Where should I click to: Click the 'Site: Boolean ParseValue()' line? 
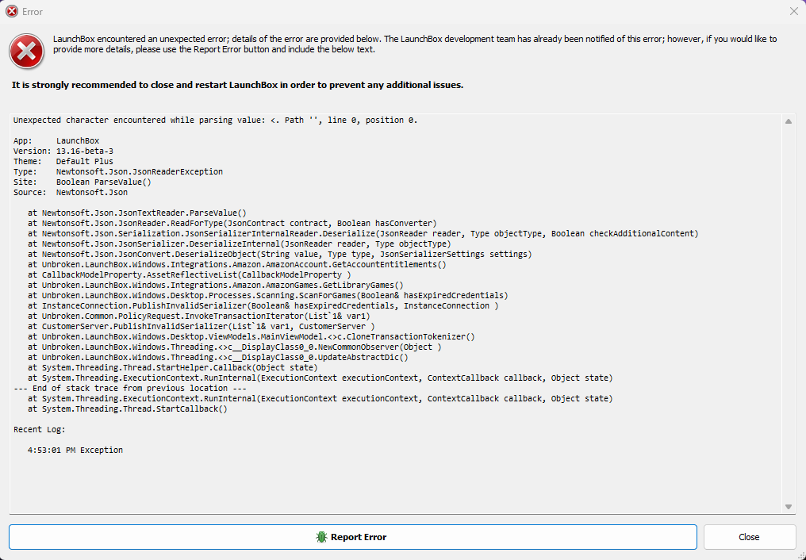83,182
